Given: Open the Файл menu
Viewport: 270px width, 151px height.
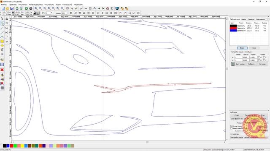Looking at the screenshot, I should [x=4, y=5].
